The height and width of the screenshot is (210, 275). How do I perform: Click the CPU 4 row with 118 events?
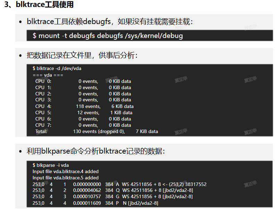[84, 106]
